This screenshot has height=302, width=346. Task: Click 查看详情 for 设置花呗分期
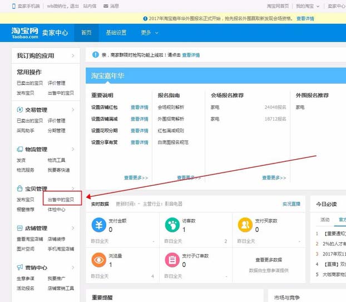[140, 131]
